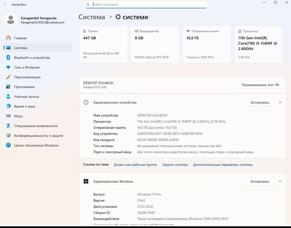Open Приложения settings
The width and height of the screenshot is (291, 228).
(24, 87)
